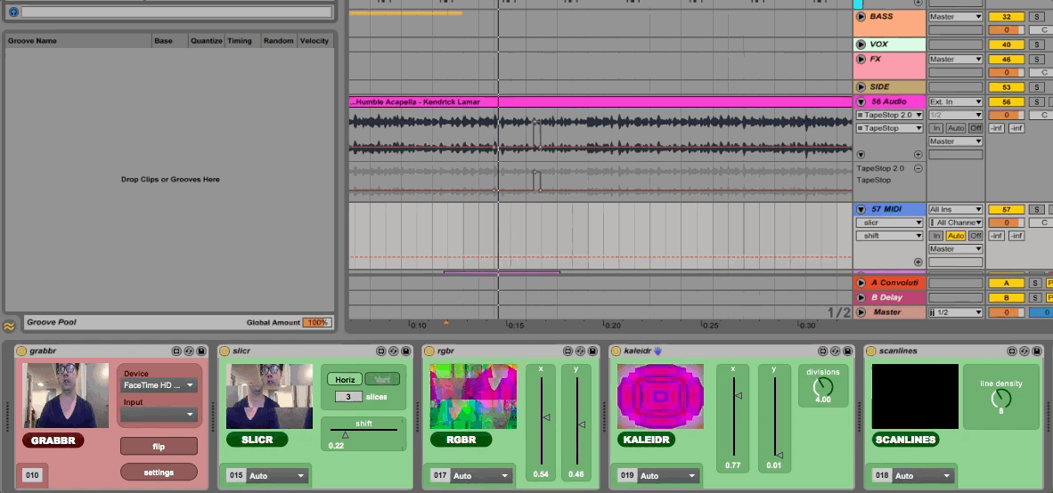This screenshot has height=493, width=1053.
Task: Unfold the A Convoluti return track
Action: click(x=861, y=283)
